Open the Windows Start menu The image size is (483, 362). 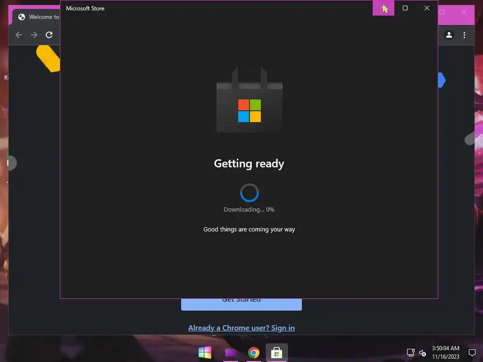205,353
